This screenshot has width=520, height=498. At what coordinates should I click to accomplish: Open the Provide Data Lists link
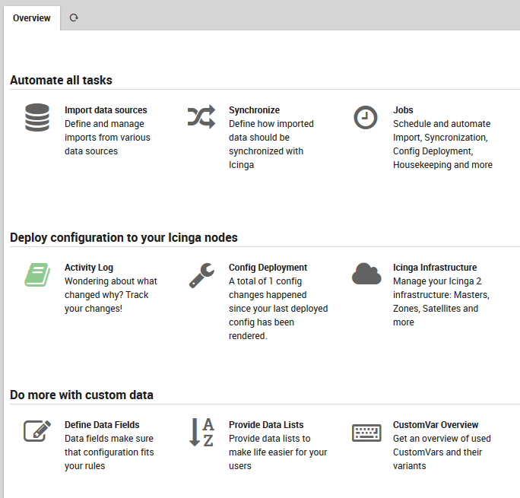[266, 425]
